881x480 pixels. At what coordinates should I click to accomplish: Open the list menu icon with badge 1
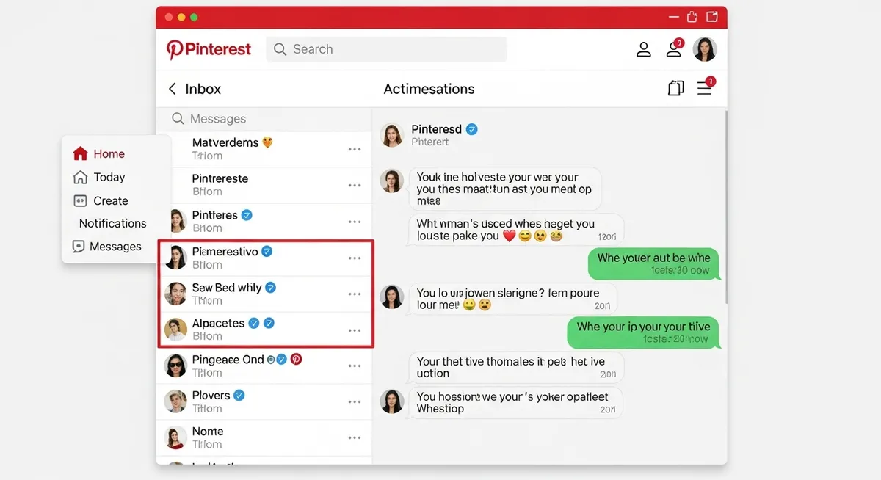[704, 88]
